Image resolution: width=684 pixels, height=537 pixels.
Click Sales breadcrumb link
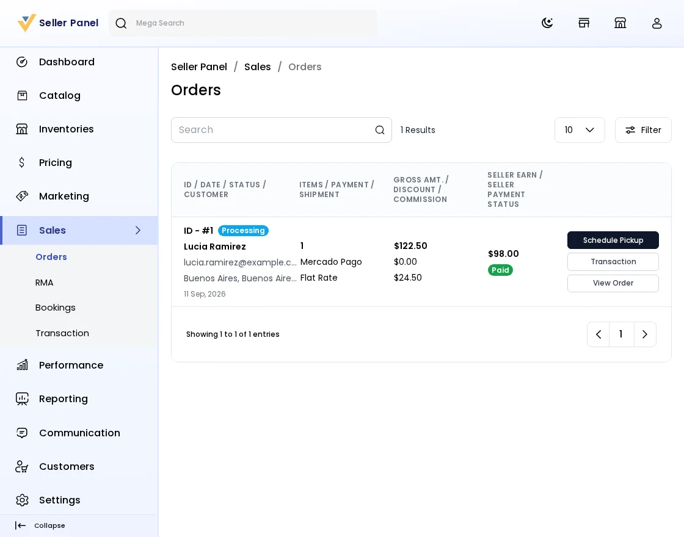point(257,67)
